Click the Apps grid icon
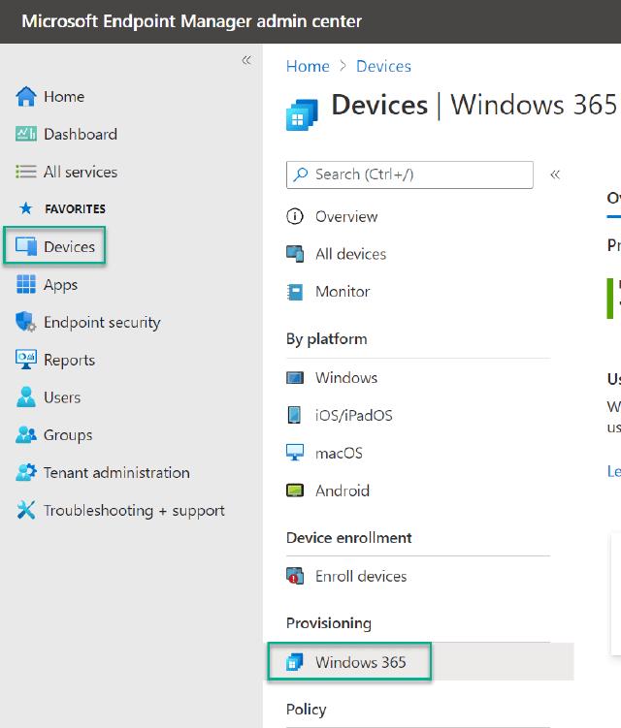This screenshot has width=621, height=728. click(x=26, y=285)
